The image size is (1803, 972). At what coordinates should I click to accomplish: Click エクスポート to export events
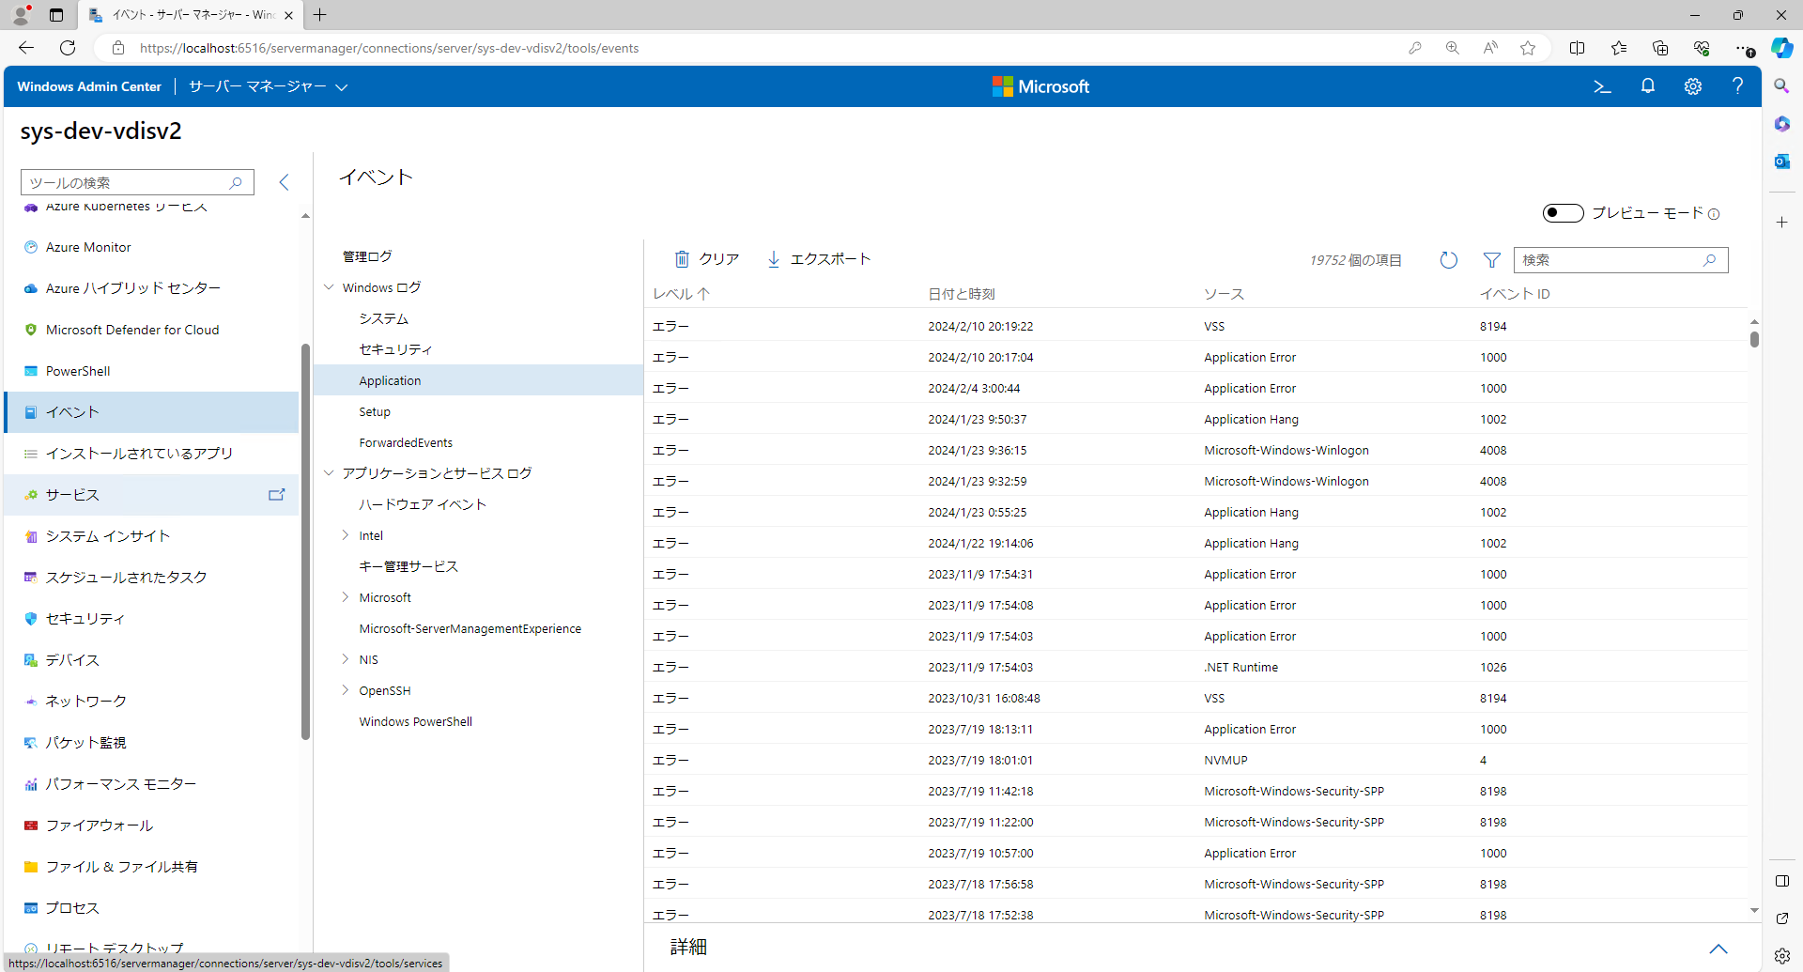tap(819, 259)
